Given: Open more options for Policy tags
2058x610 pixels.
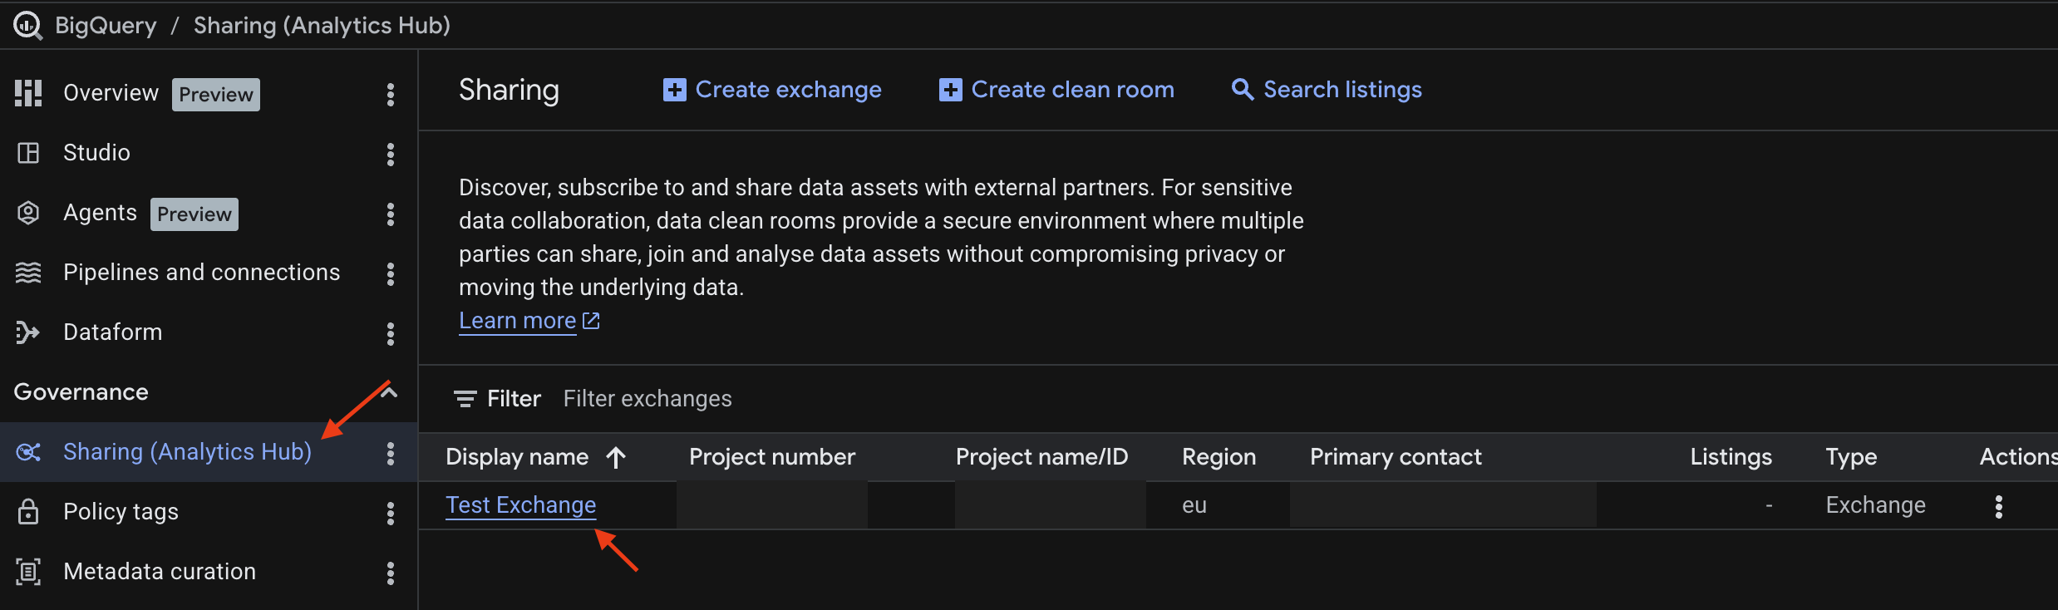Looking at the screenshot, I should pyautogui.click(x=390, y=513).
